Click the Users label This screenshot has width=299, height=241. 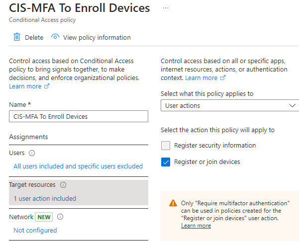pyautogui.click(x=17, y=153)
